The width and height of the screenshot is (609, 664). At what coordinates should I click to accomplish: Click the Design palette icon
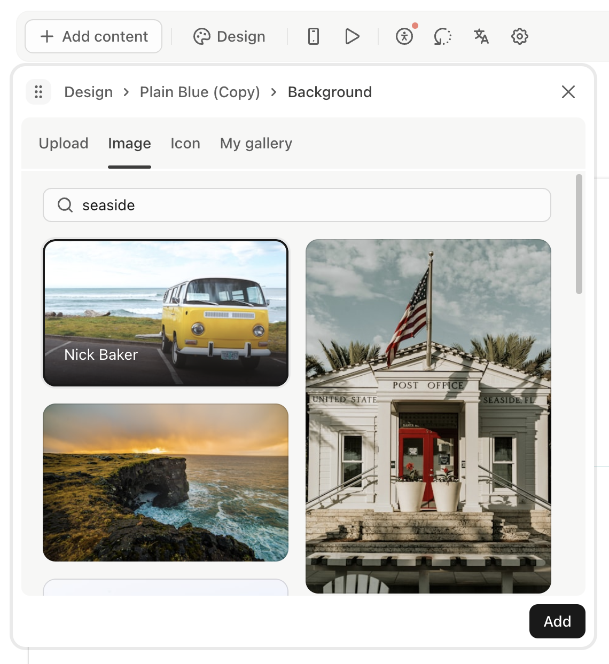click(201, 36)
